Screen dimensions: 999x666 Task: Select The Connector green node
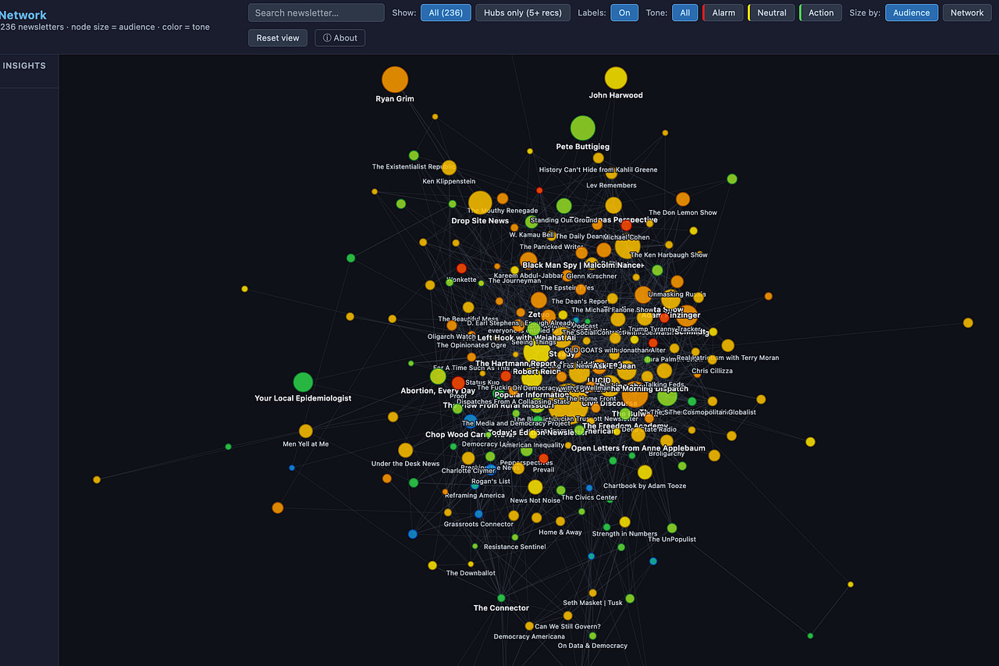501,598
